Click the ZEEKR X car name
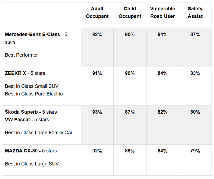The height and width of the screenshot is (179, 214). (x=16, y=73)
